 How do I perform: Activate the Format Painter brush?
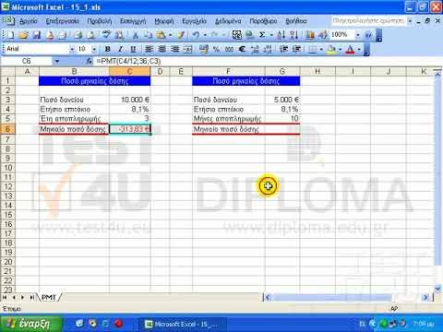pos(181,35)
